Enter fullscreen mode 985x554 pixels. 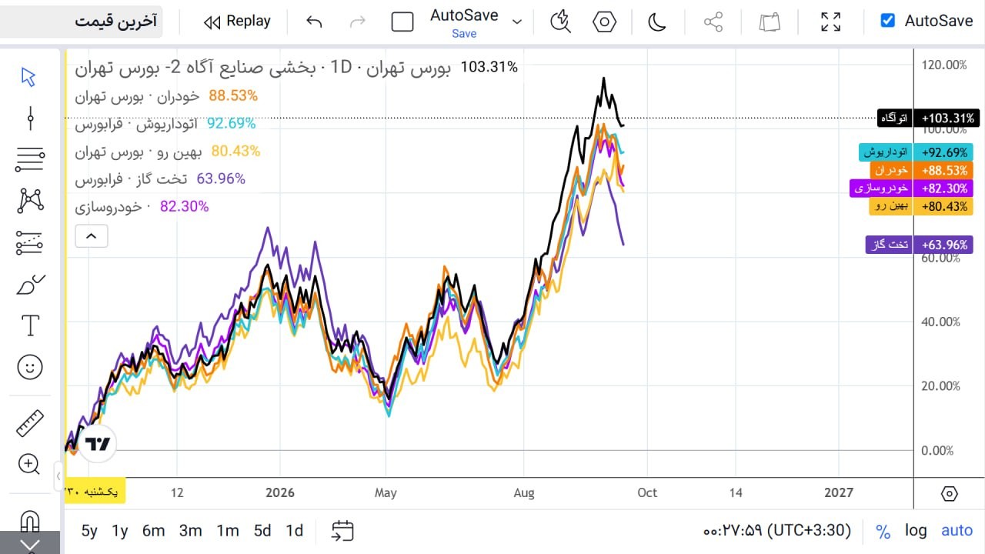pos(830,22)
